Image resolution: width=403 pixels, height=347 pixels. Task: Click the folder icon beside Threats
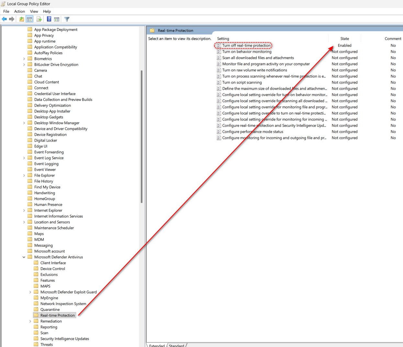tap(36, 344)
